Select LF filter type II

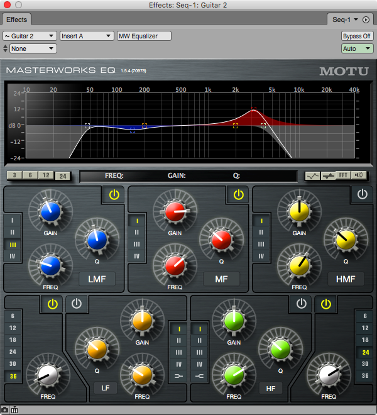[178, 341]
